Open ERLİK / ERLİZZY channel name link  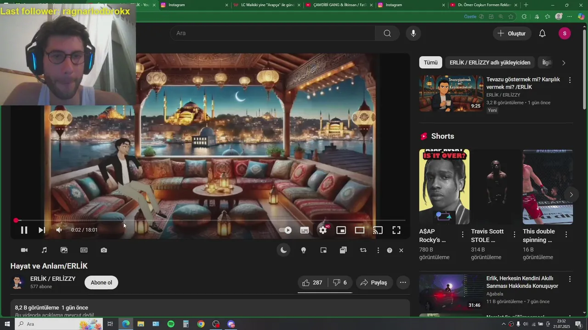tap(53, 279)
